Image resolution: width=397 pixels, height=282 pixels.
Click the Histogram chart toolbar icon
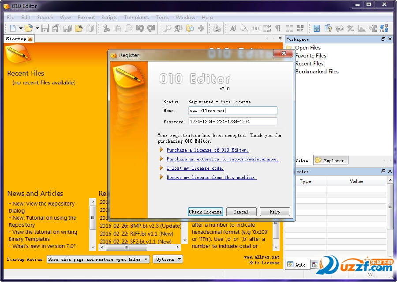(x=362, y=28)
